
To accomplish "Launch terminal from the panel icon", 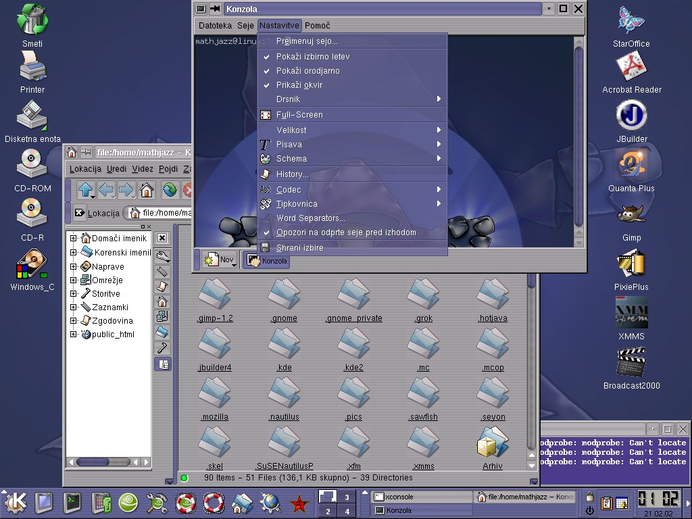I will (x=72, y=502).
